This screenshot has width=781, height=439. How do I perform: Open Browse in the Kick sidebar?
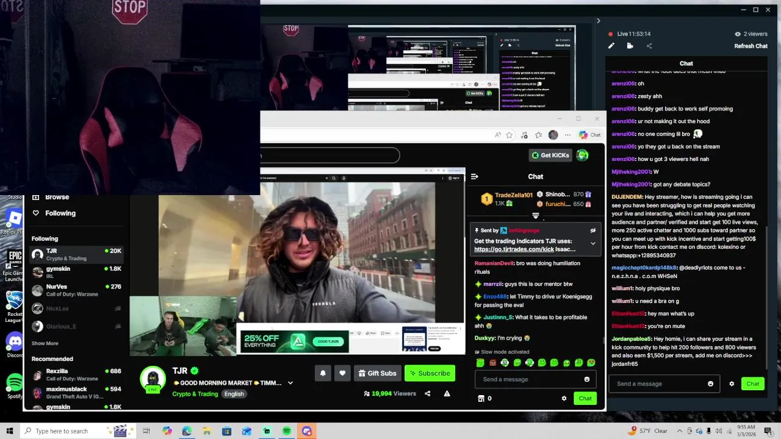[x=51, y=197]
